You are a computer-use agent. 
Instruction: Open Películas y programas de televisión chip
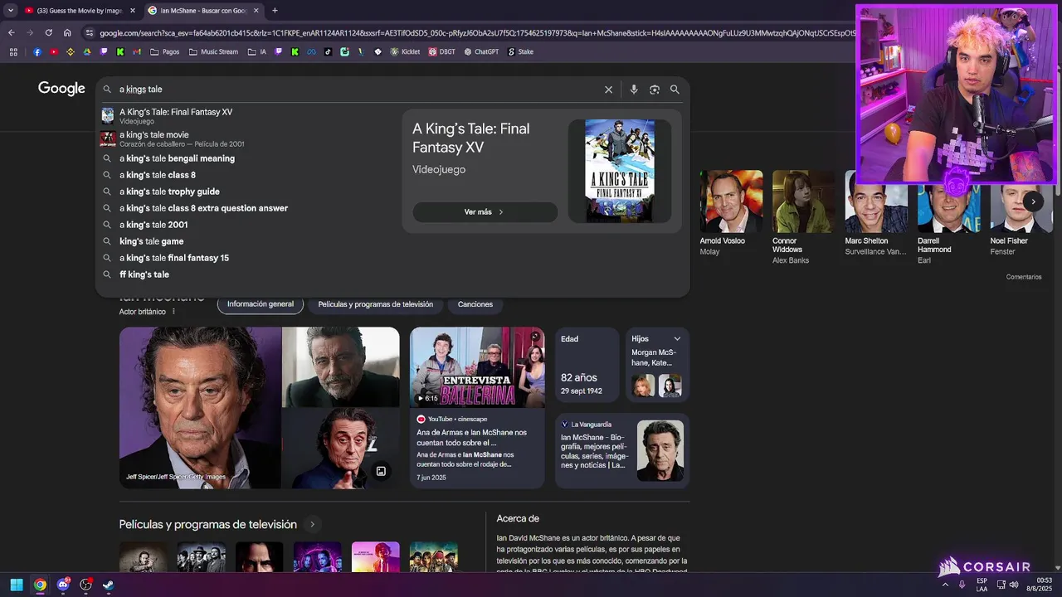pos(375,304)
